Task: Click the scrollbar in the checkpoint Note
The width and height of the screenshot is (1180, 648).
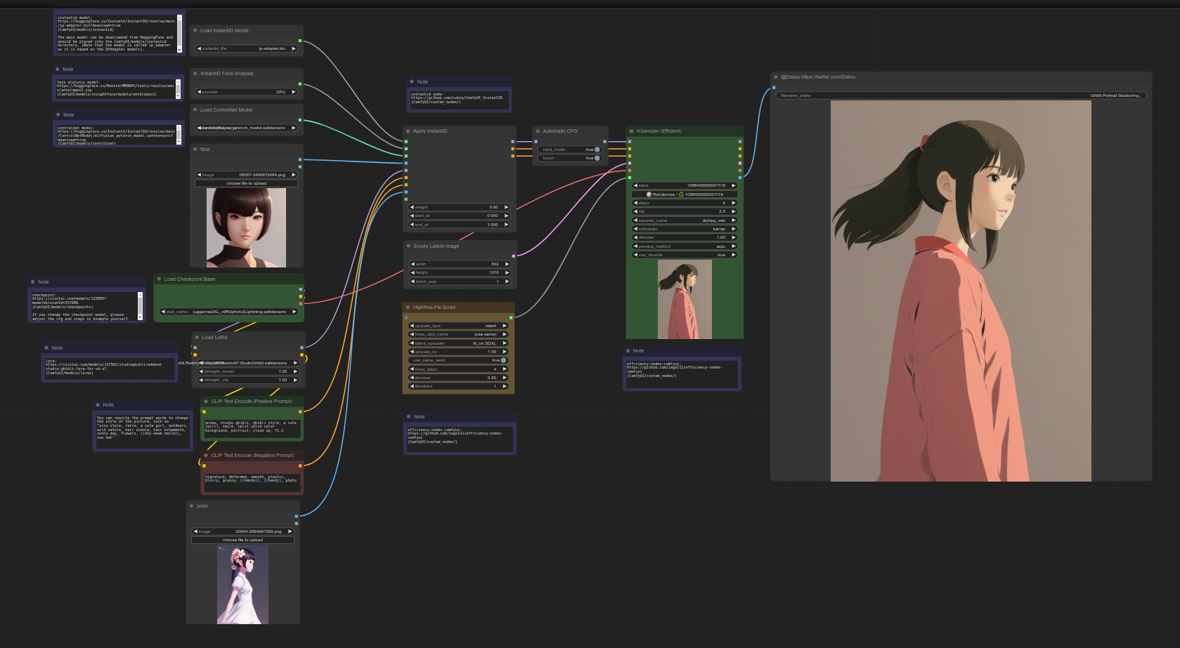Action: (x=140, y=306)
